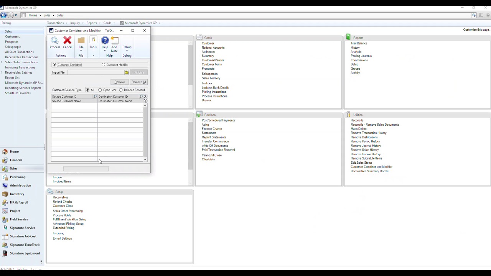Screen dimensions: 491x276
Task: Click the forward navigation arrow button
Action: (10, 15)
